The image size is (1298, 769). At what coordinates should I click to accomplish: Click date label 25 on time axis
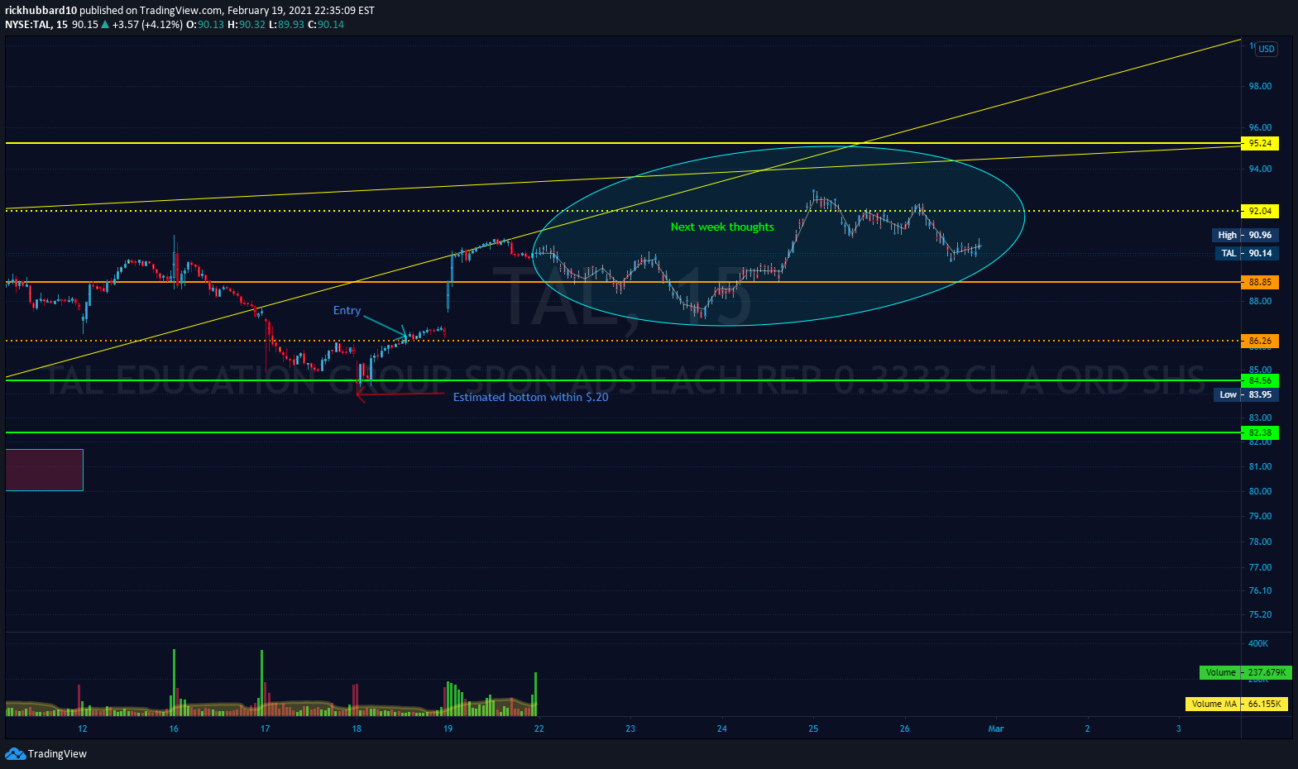pyautogui.click(x=813, y=728)
